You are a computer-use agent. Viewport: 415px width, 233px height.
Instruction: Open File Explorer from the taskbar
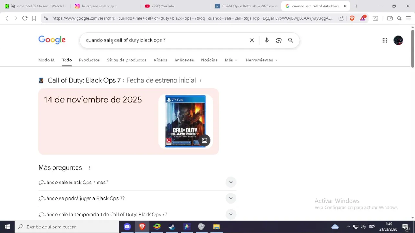[x=216, y=227]
